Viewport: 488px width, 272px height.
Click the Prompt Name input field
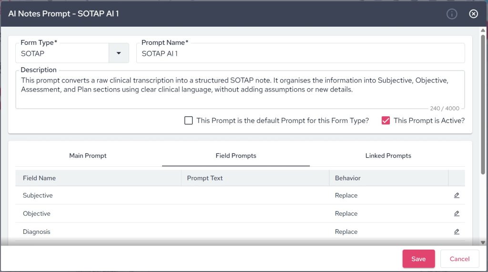click(x=300, y=54)
